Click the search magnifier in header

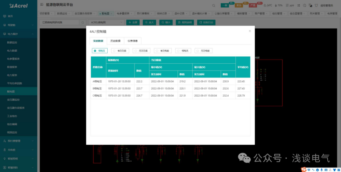click(x=213, y=5)
